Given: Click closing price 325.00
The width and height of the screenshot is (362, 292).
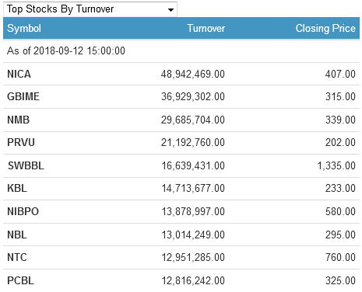Looking at the screenshot, I should [340, 280].
